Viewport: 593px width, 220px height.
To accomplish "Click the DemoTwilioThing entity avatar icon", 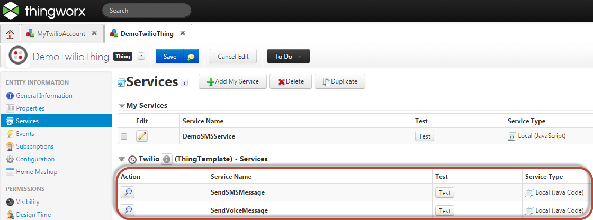I will point(18,57).
